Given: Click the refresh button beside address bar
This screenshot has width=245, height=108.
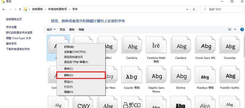Looking at the screenshot, I should [x=194, y=9].
